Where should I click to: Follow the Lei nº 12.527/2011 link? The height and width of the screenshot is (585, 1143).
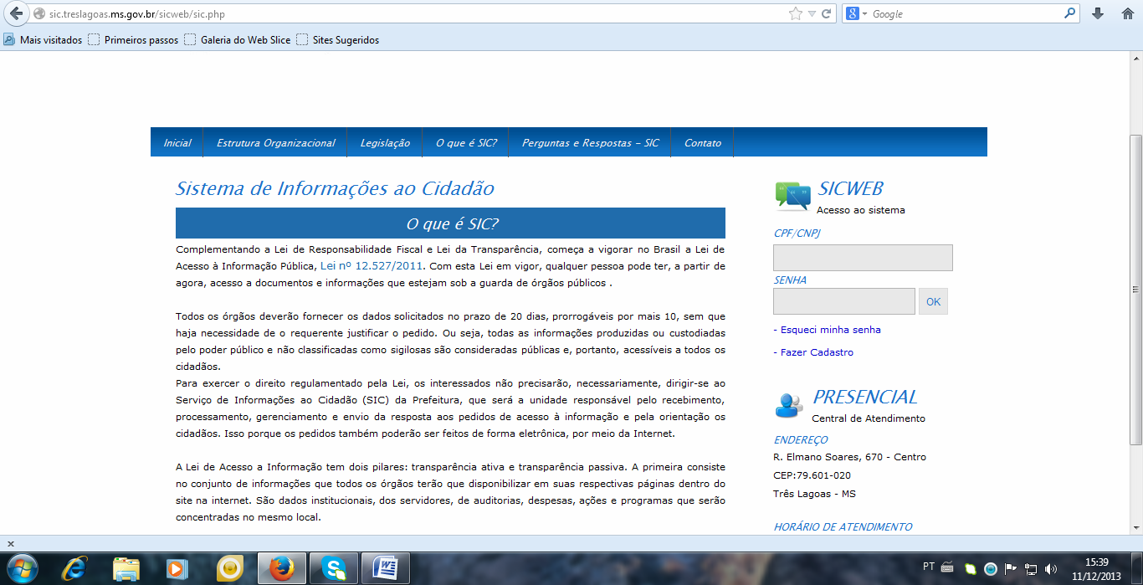[x=372, y=265]
